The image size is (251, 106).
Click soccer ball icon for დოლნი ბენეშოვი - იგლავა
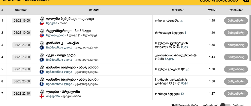(42, 19)
